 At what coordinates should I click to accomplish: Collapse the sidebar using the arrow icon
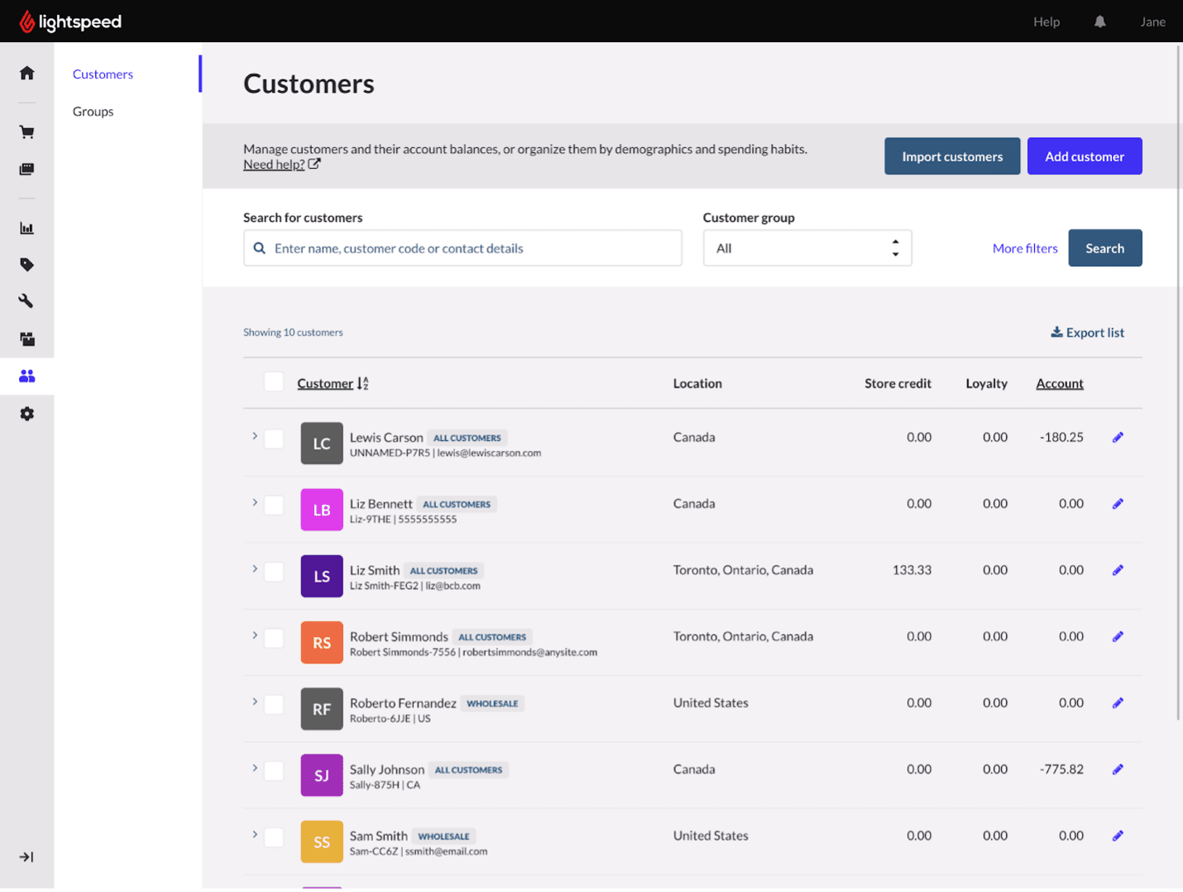(26, 856)
